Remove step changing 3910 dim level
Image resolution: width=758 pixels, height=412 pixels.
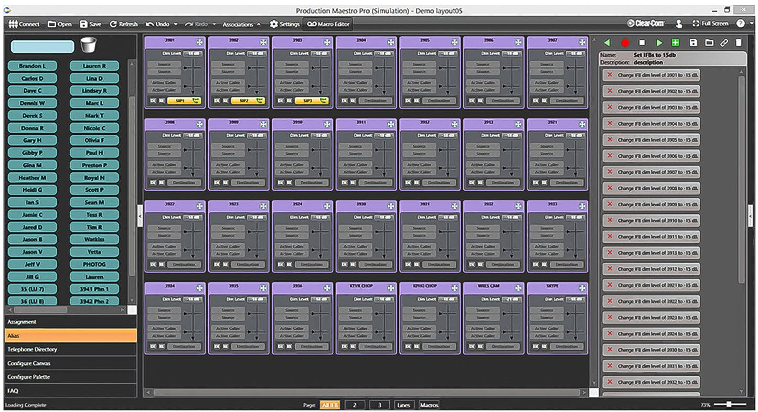point(610,220)
